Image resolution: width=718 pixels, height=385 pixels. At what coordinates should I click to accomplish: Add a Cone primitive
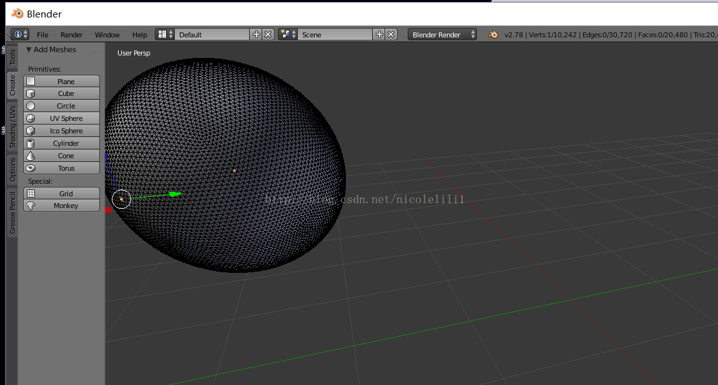[61, 156]
